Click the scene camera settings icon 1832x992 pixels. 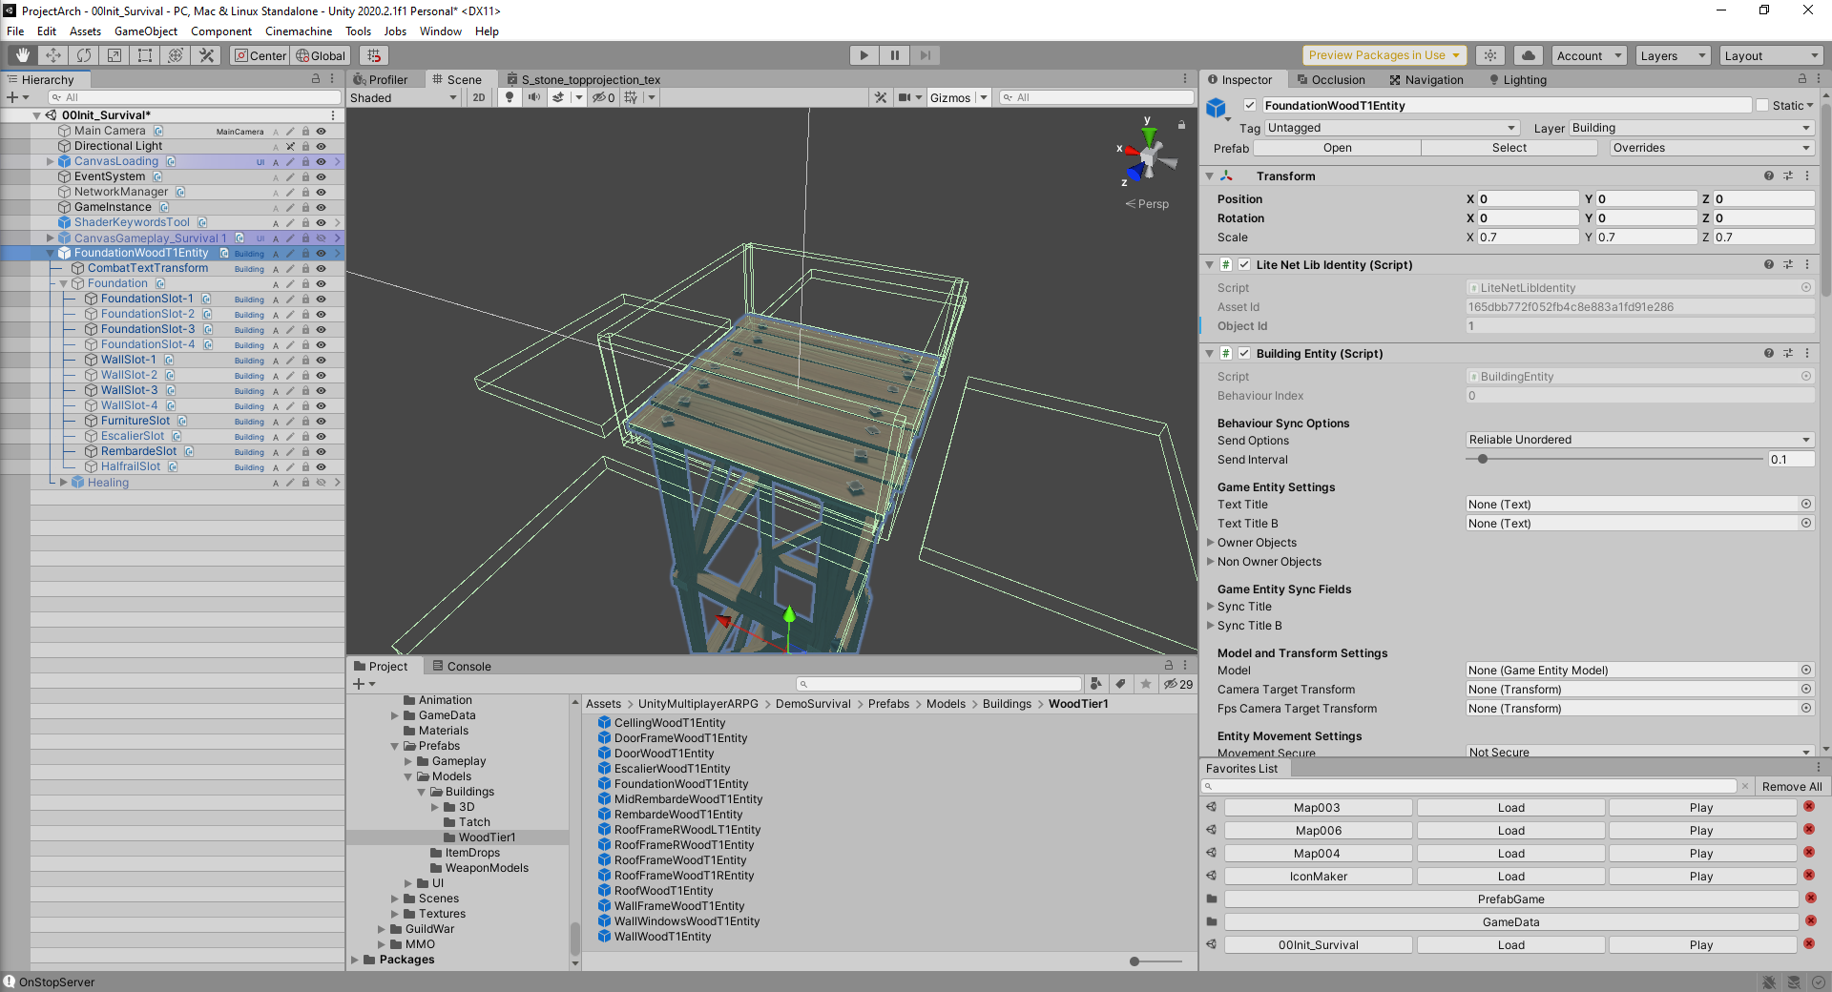pyautogui.click(x=906, y=96)
